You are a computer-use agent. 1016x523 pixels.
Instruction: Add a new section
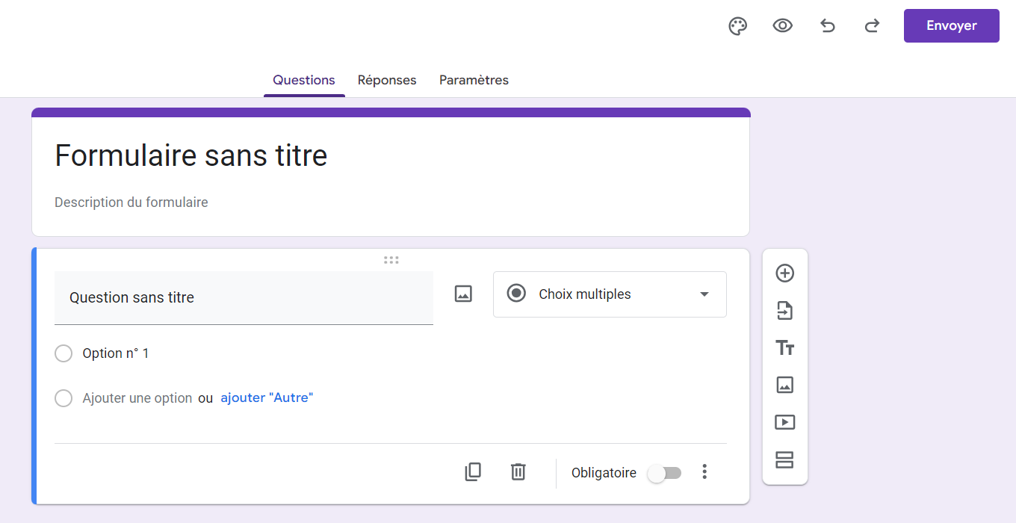[784, 459]
